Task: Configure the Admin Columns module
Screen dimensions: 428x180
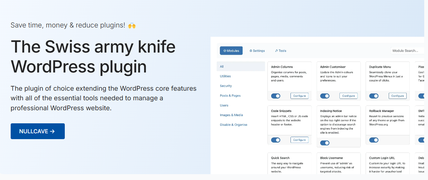Action: click(299, 96)
